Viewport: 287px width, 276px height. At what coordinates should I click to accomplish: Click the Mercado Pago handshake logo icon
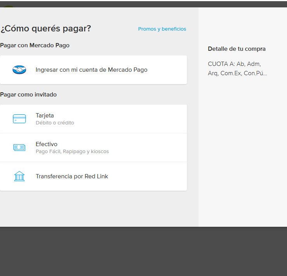click(19, 70)
